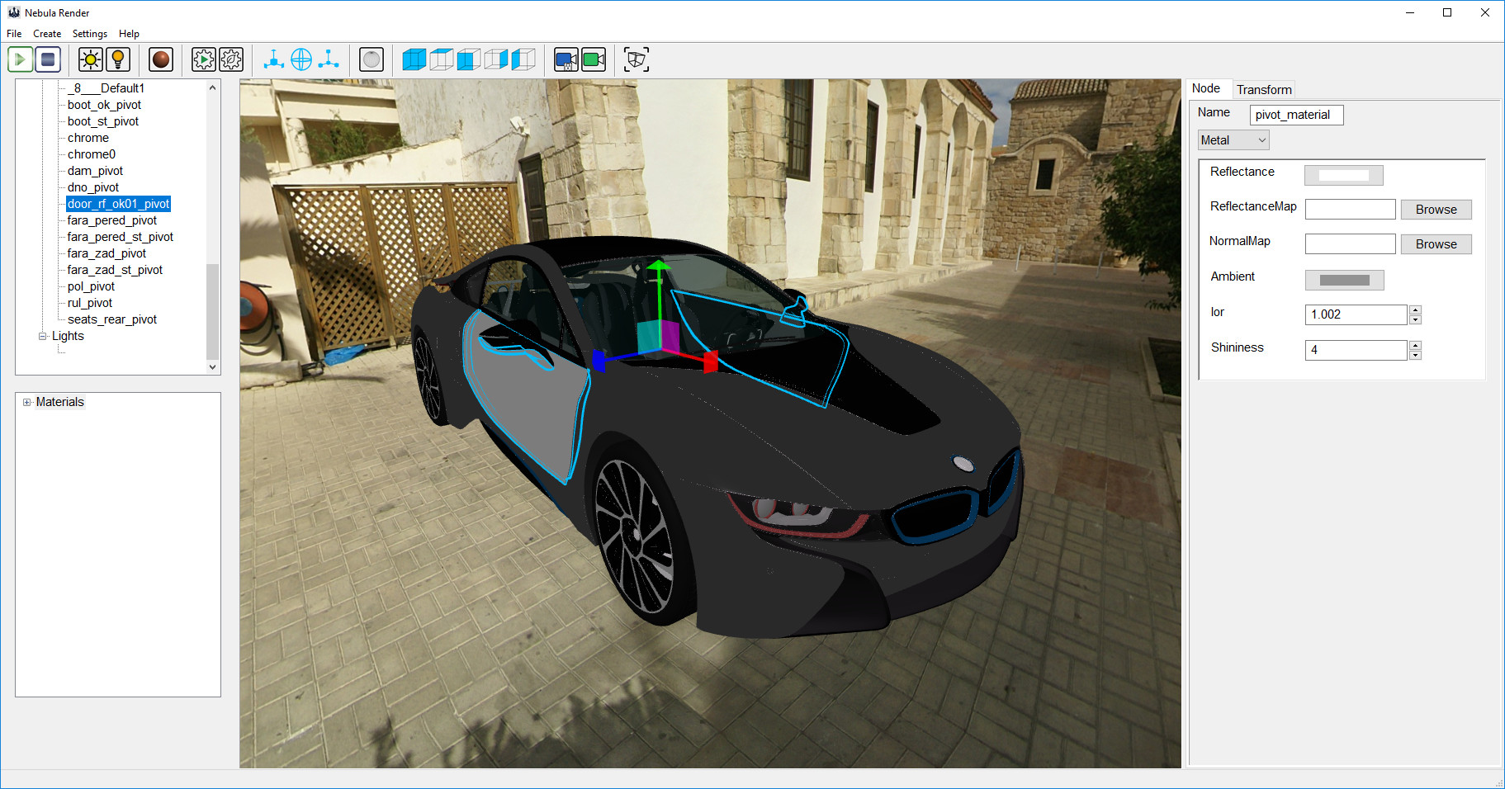The width and height of the screenshot is (1505, 789).
Task: Select the rotate globe gizmo tool
Action: (301, 59)
